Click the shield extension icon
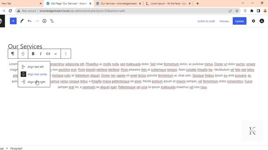This screenshot has width=268, height=150. coord(245,11)
